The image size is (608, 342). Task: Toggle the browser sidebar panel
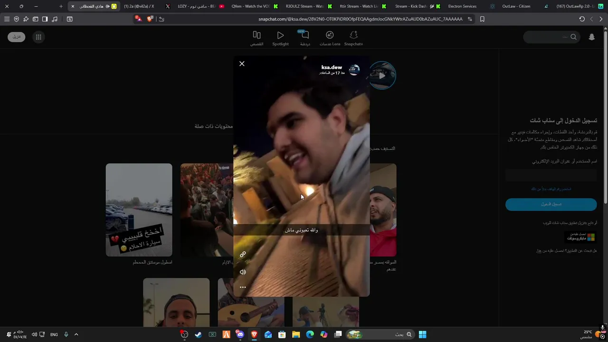point(45,19)
